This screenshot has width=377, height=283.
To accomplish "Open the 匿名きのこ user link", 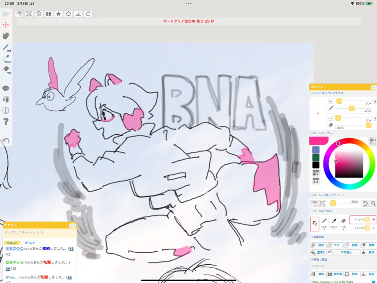I will pyautogui.click(x=14, y=249).
